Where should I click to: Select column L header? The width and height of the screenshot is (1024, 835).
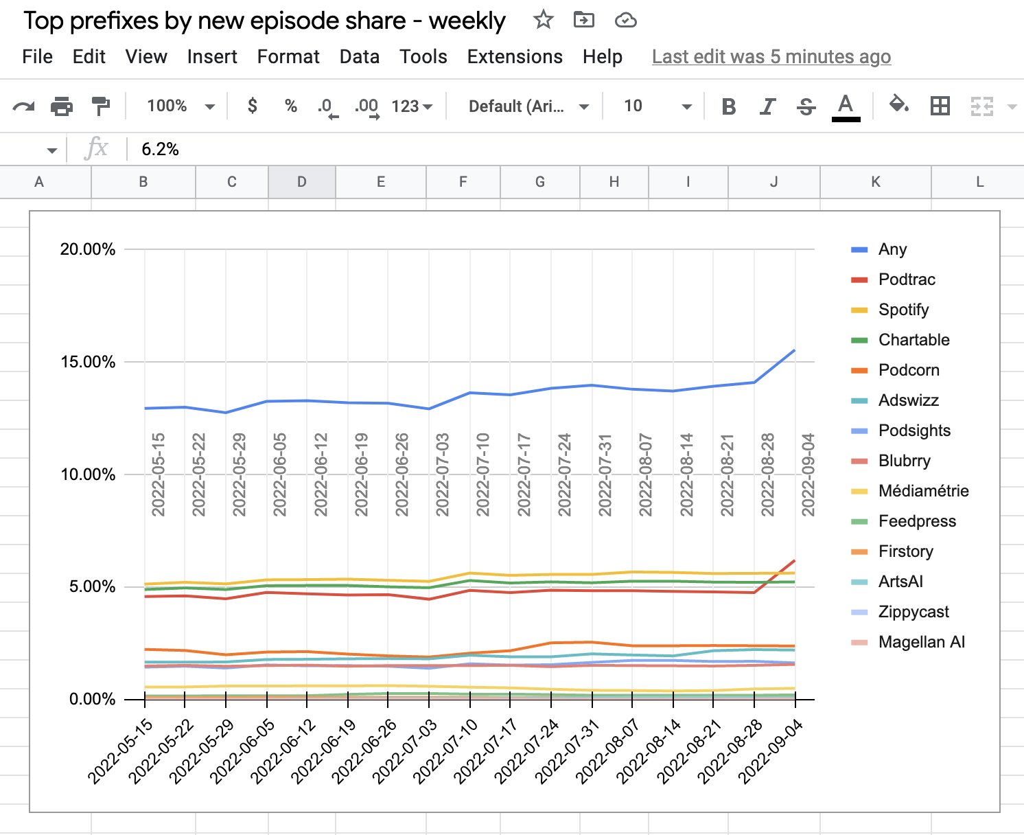click(978, 182)
